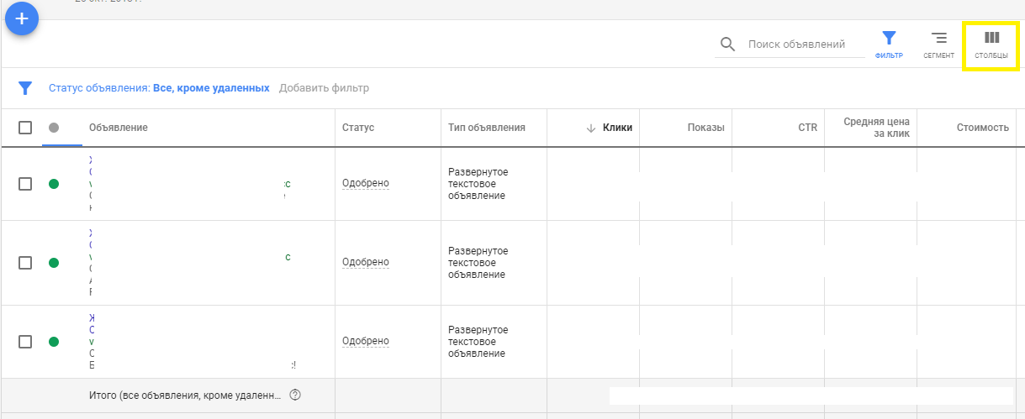
Task: Open the Столбцы columns icon
Action: (x=991, y=39)
